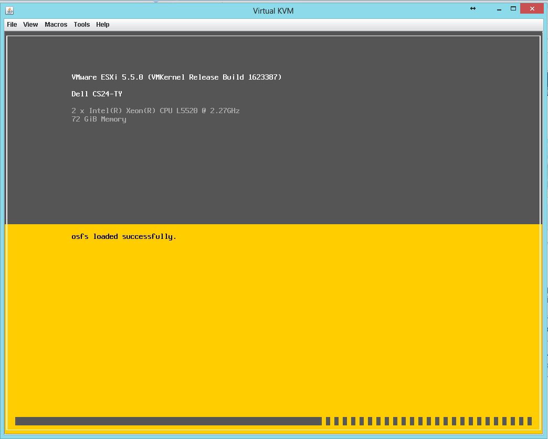Click the boot progress bar
This screenshot has width=548, height=439.
[168, 421]
